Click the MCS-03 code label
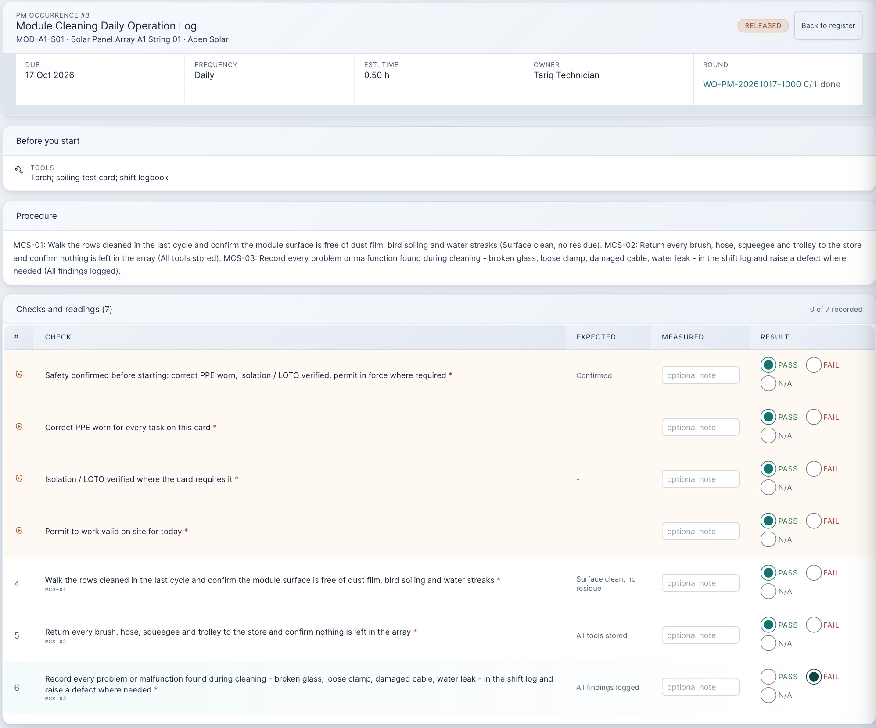876x728 pixels. click(x=55, y=699)
